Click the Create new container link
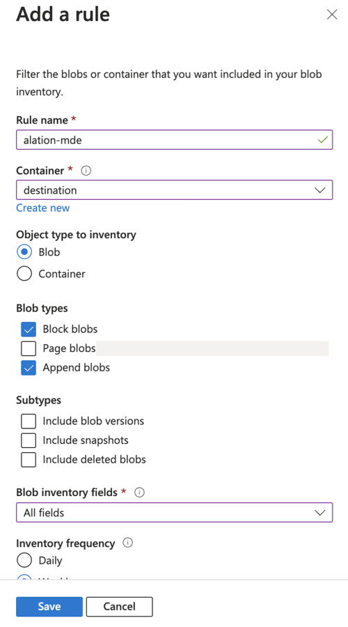The image size is (348, 627). click(x=42, y=208)
